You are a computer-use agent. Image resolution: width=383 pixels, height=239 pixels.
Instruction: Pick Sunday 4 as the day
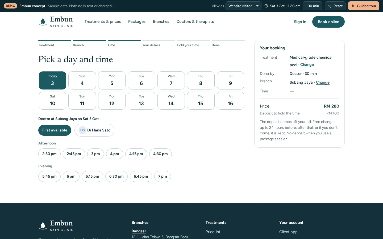point(82,80)
